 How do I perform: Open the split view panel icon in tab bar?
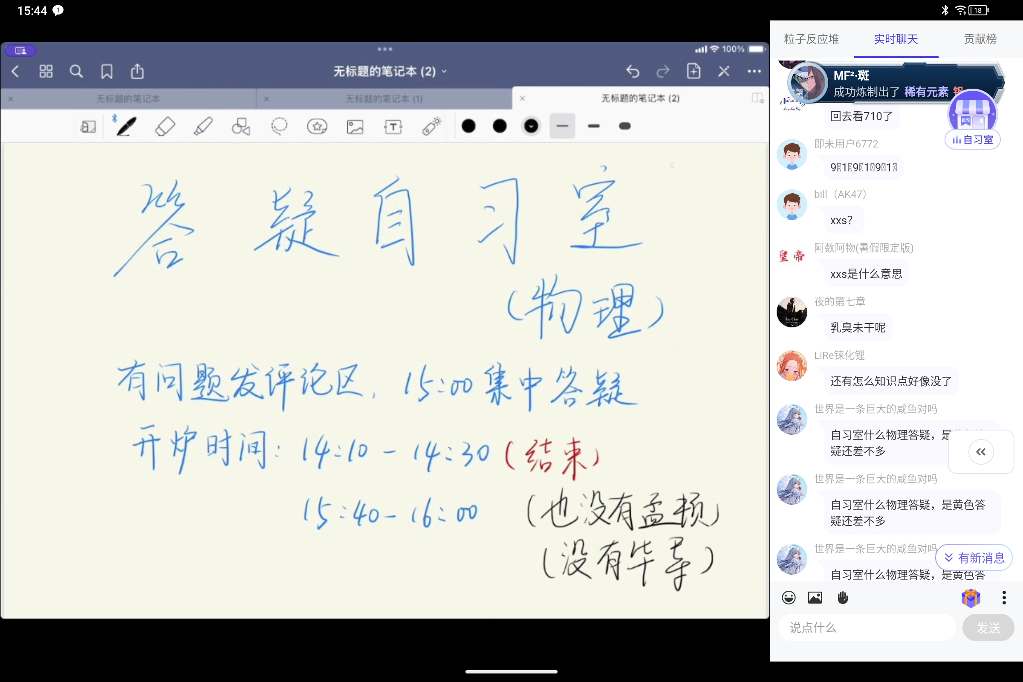point(758,98)
